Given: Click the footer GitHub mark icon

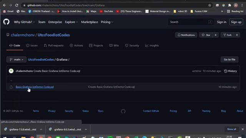Looking at the screenshot, I should [x=123, y=111].
